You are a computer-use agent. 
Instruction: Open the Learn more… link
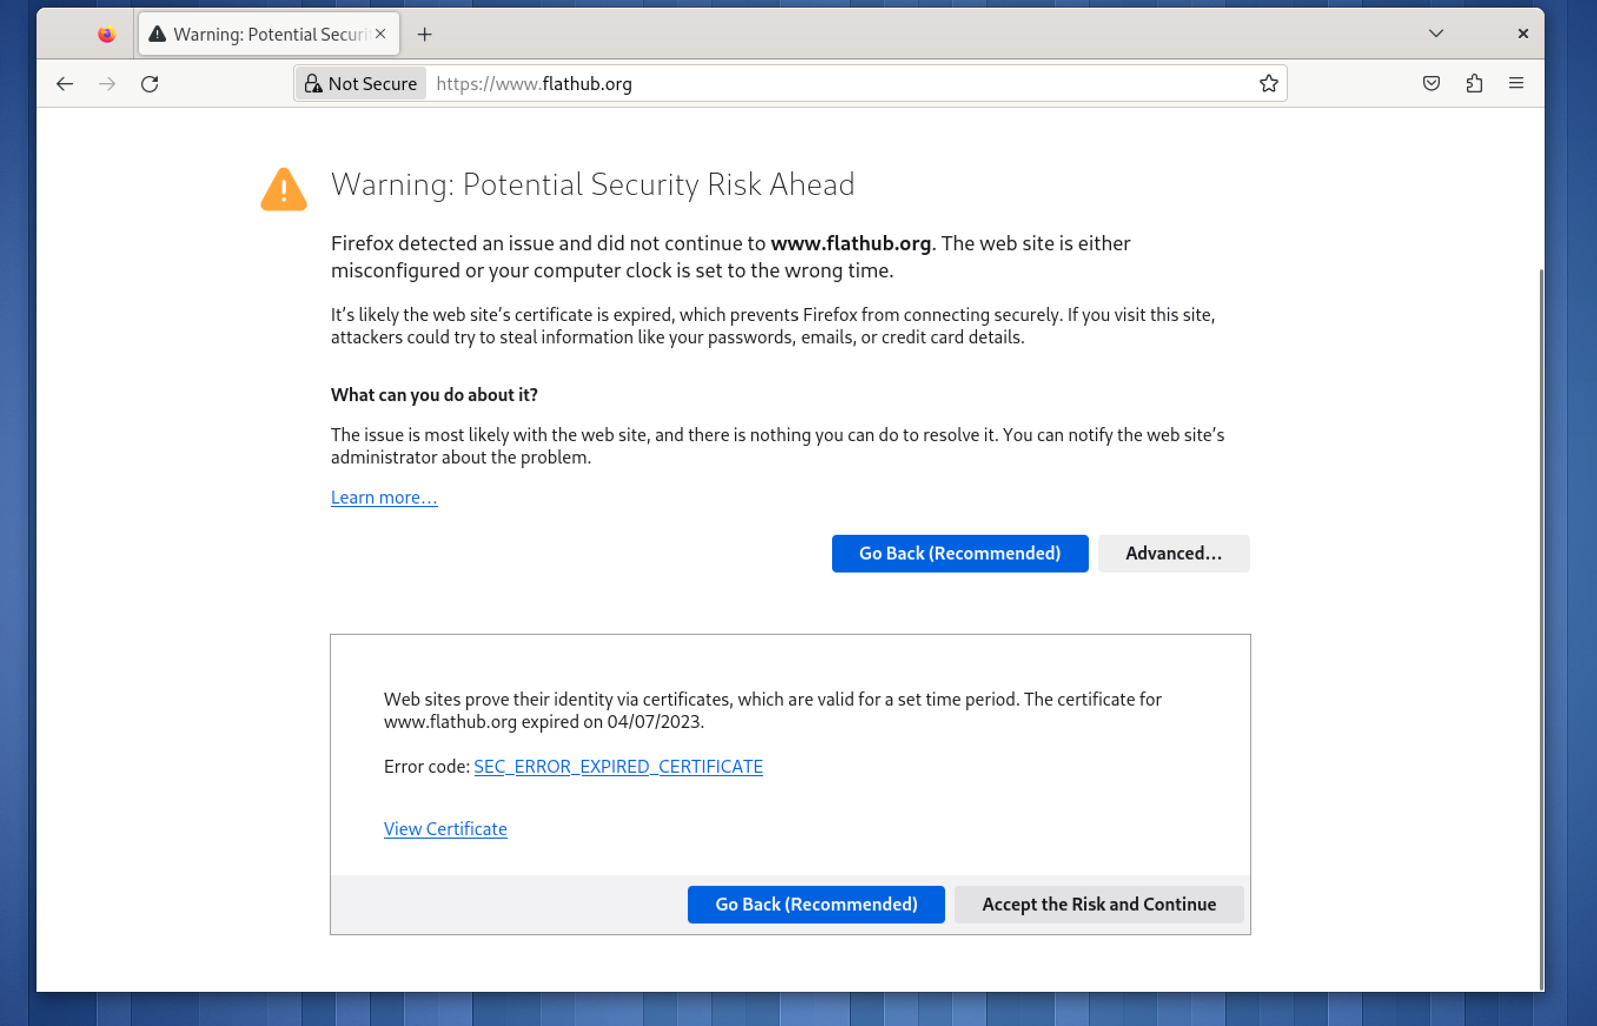(x=385, y=498)
